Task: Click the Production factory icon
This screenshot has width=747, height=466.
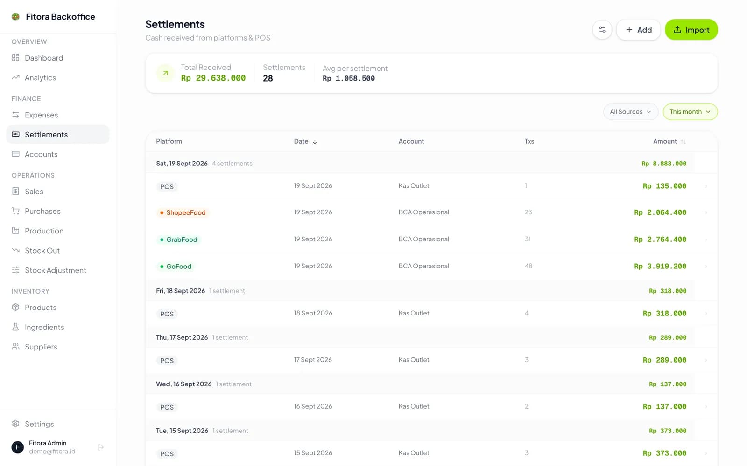Action: (x=15, y=231)
